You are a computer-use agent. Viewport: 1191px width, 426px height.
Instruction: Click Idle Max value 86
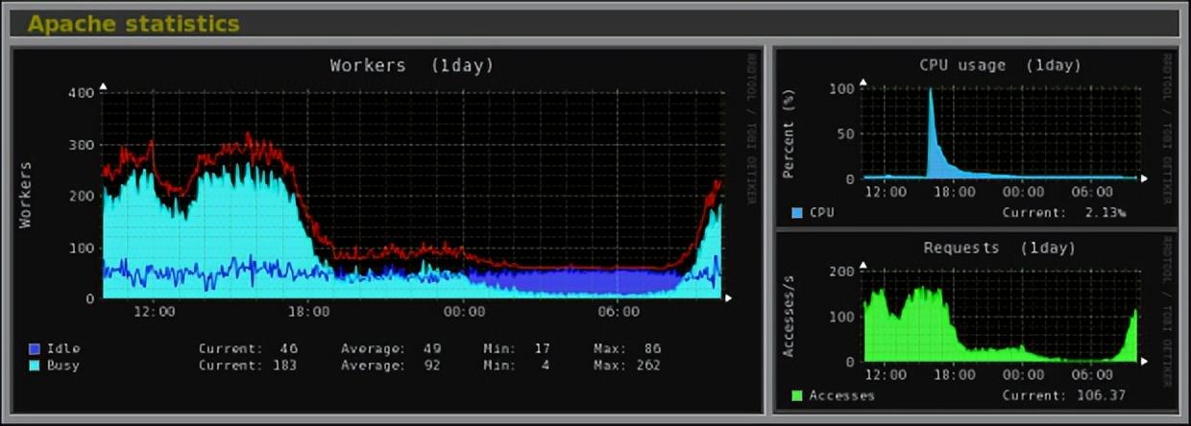tap(650, 349)
